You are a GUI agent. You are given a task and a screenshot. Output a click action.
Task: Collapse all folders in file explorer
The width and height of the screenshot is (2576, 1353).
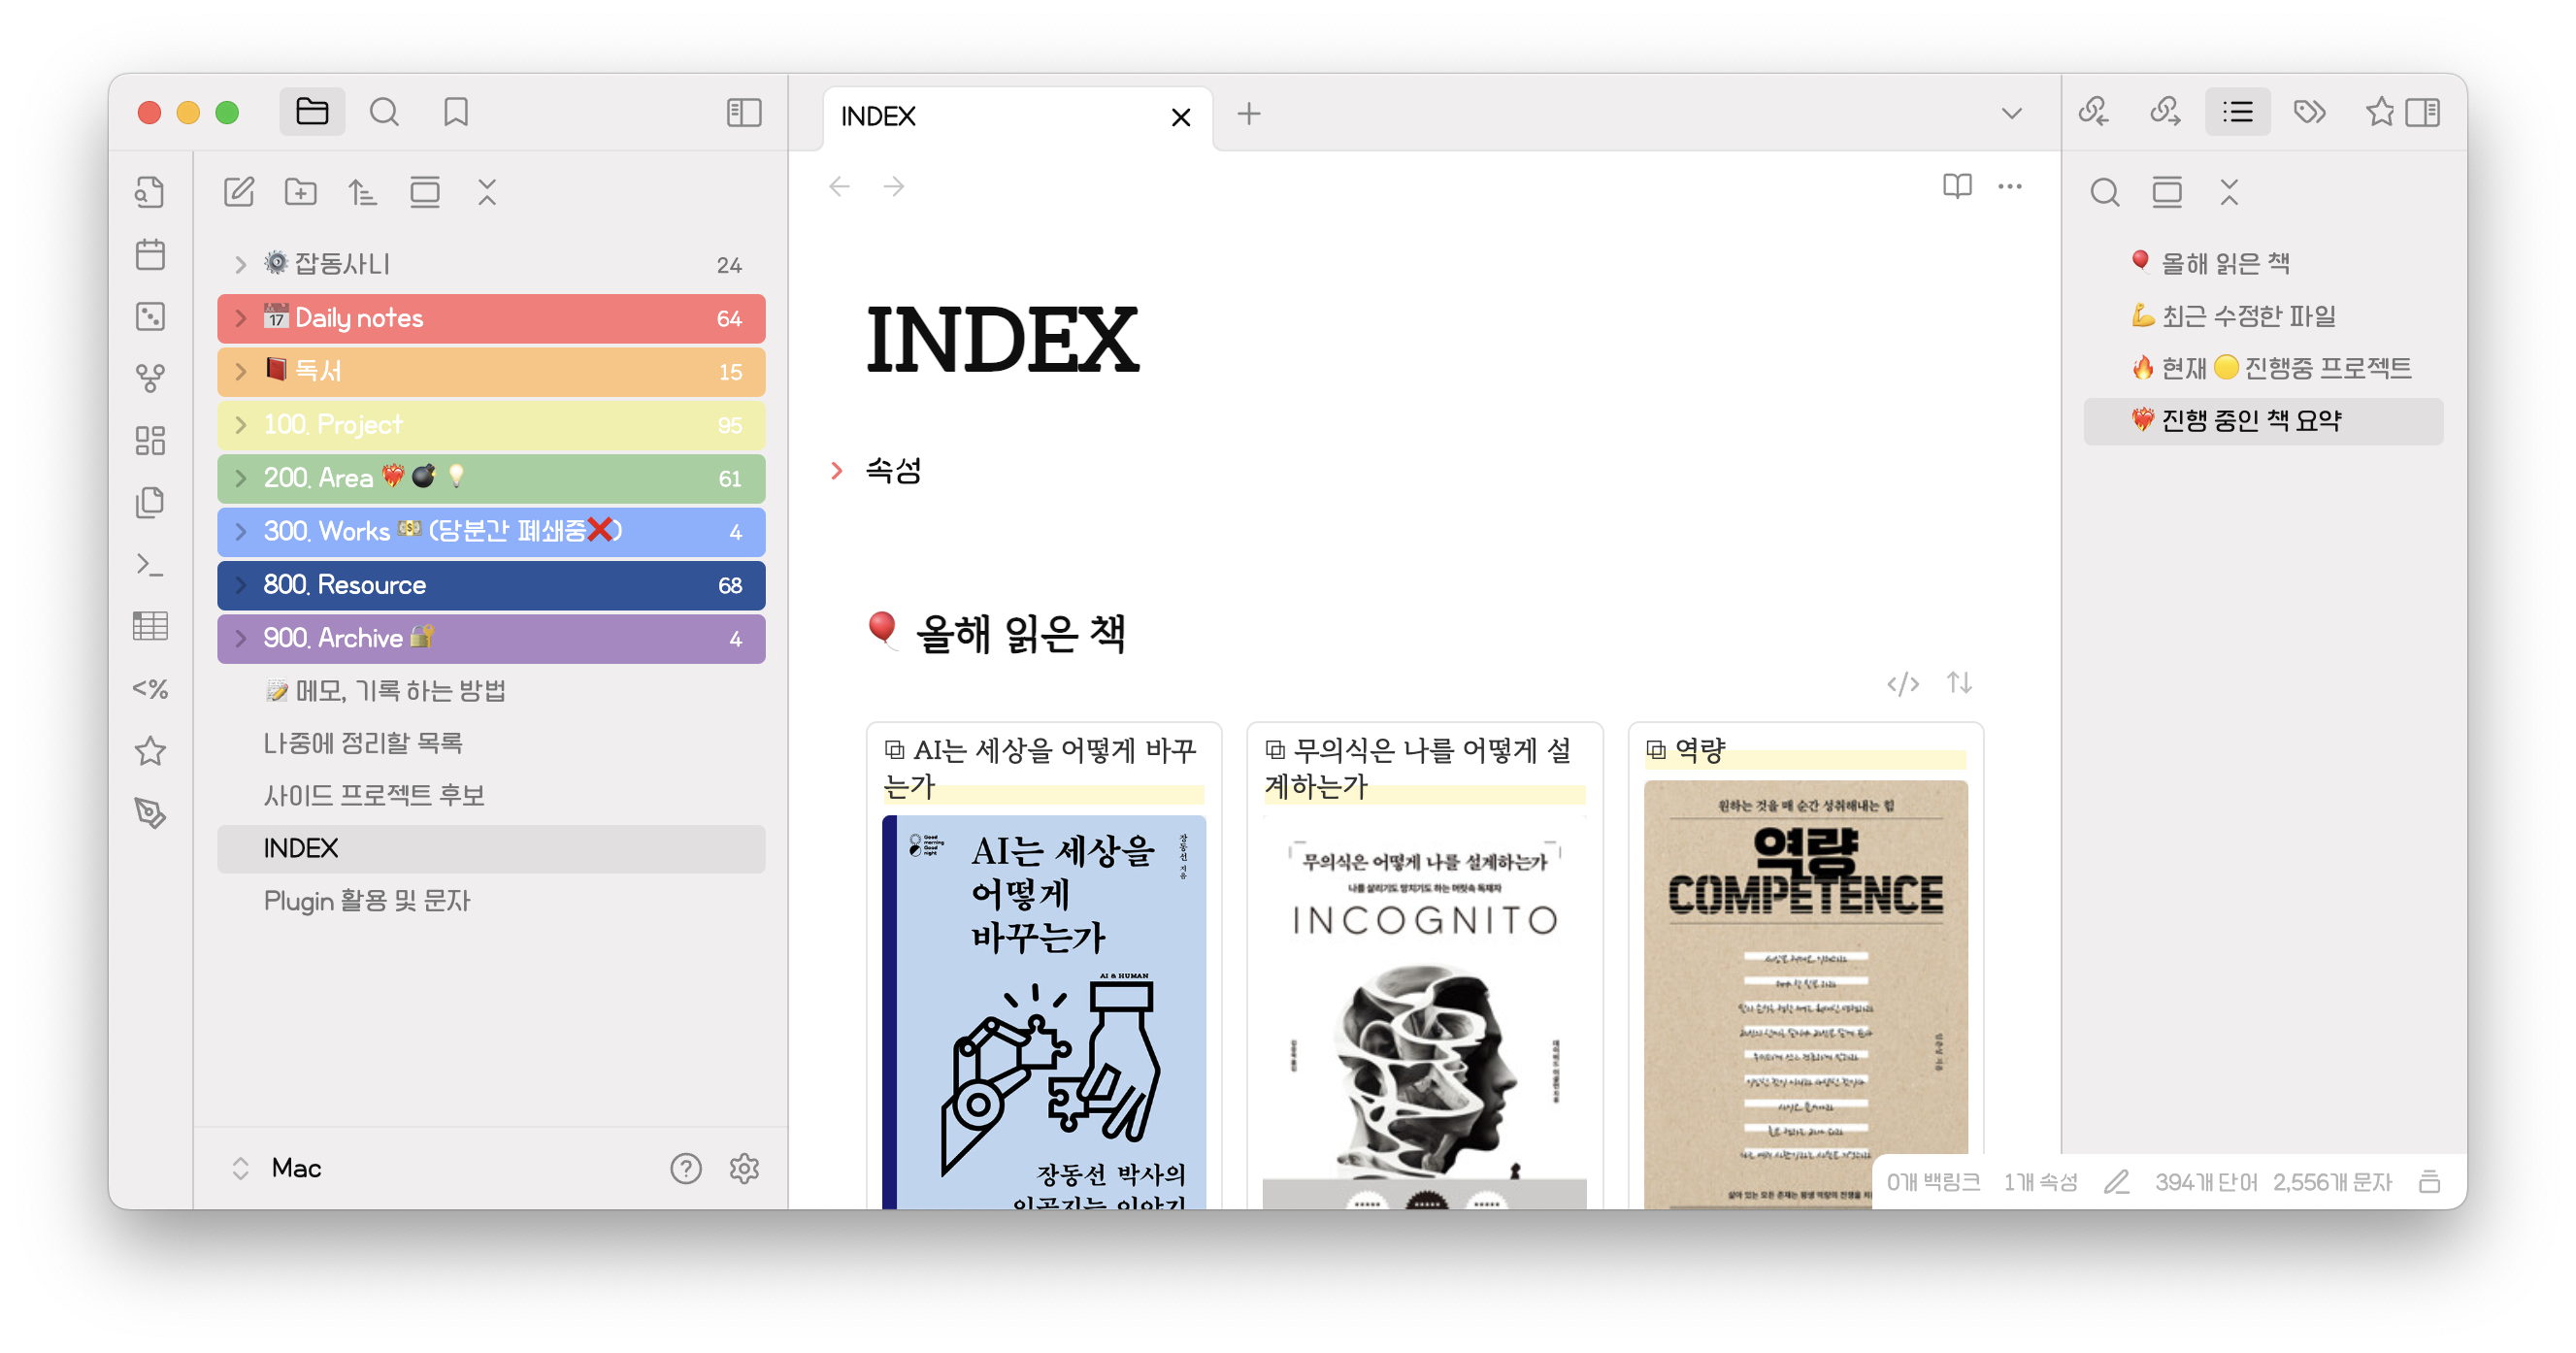click(487, 191)
